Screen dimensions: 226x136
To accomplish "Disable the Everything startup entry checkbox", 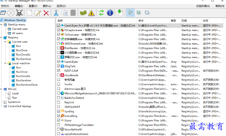I will (x=58, y=116).
